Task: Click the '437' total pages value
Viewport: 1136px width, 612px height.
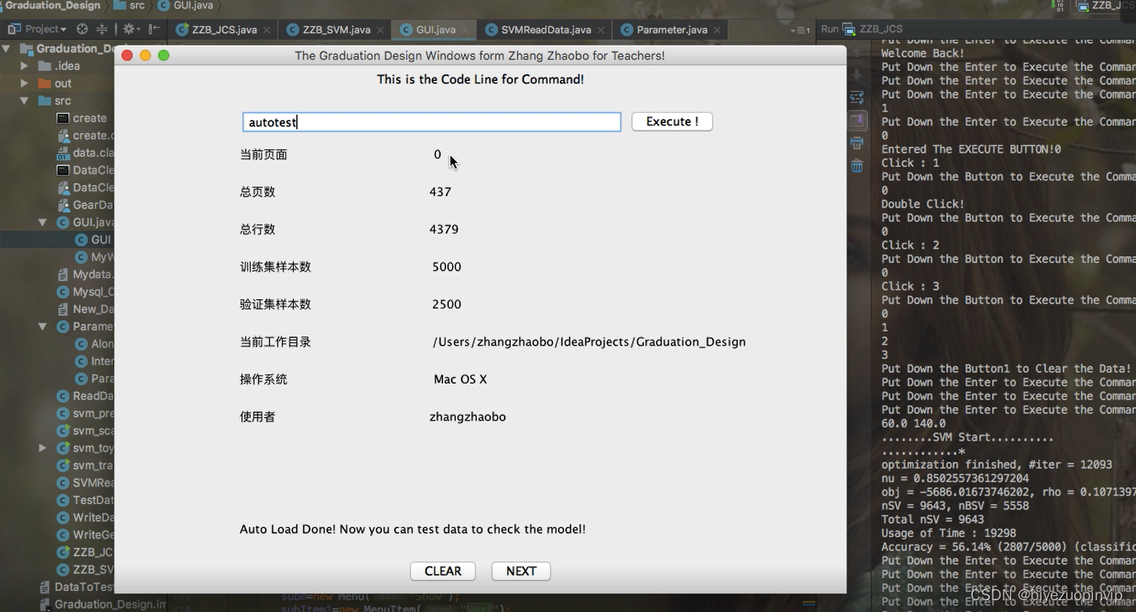Action: (x=440, y=192)
